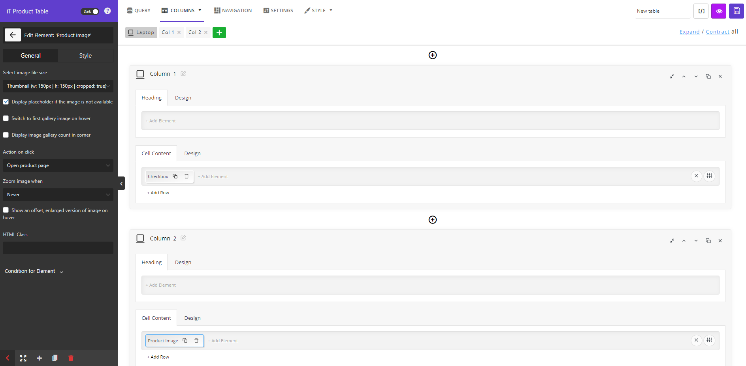Move Column 1 up
The width and height of the screenshot is (746, 366).
684,77
